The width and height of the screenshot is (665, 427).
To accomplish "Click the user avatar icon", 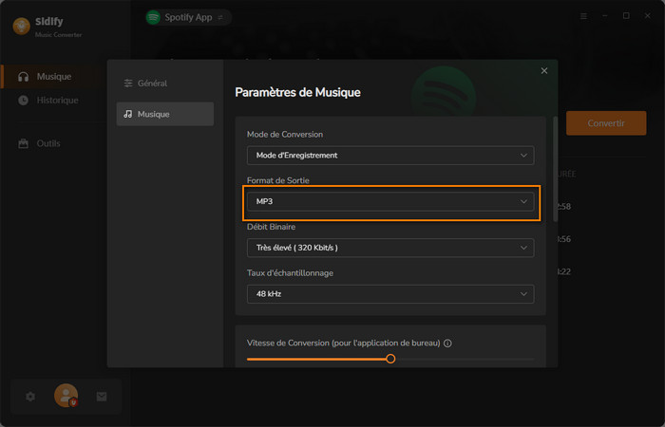I will (x=66, y=395).
